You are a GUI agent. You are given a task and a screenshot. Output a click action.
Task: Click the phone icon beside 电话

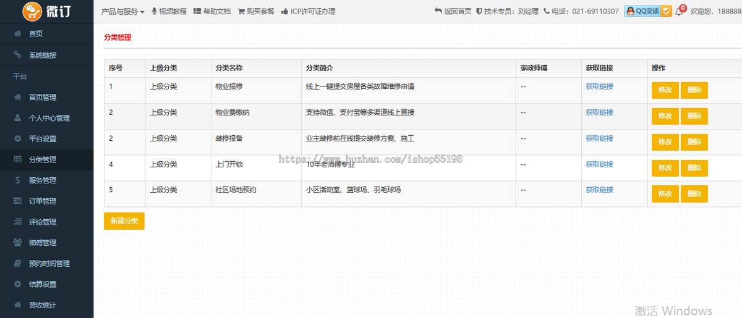[x=547, y=11]
